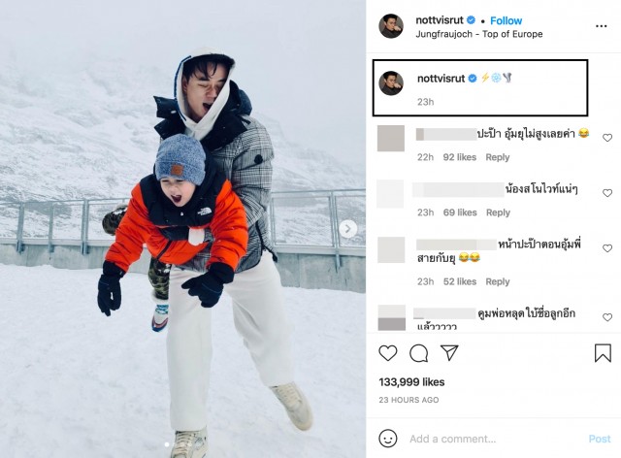Save post with bookmark icon
Image resolution: width=621 pixels, height=458 pixels.
(603, 353)
